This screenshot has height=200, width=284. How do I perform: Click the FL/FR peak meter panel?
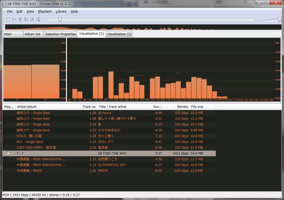[x=34, y=70]
